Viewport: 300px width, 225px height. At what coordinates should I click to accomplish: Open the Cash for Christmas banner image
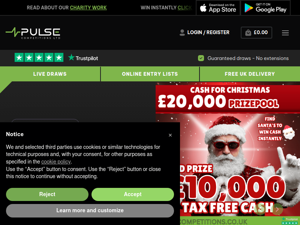click(228, 153)
